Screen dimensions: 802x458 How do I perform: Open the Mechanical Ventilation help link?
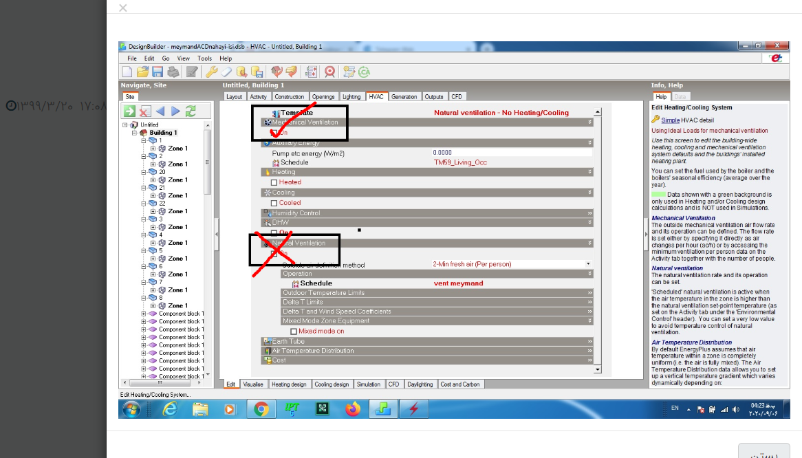coord(683,218)
